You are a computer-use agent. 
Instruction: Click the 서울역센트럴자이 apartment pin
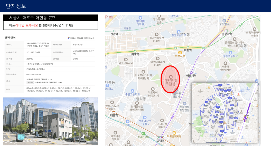[x=225, y=63]
